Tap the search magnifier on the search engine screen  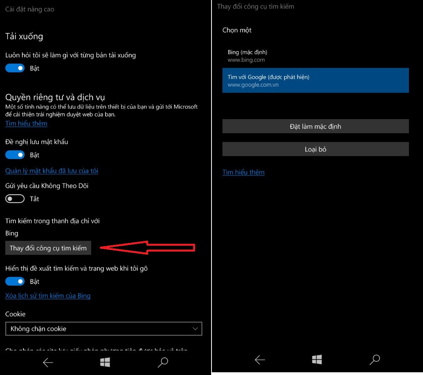(375, 359)
